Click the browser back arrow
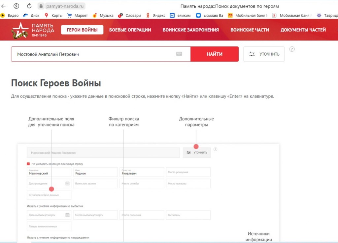Image resolution: width=338 pixels, height=243 pixels. [4, 6]
